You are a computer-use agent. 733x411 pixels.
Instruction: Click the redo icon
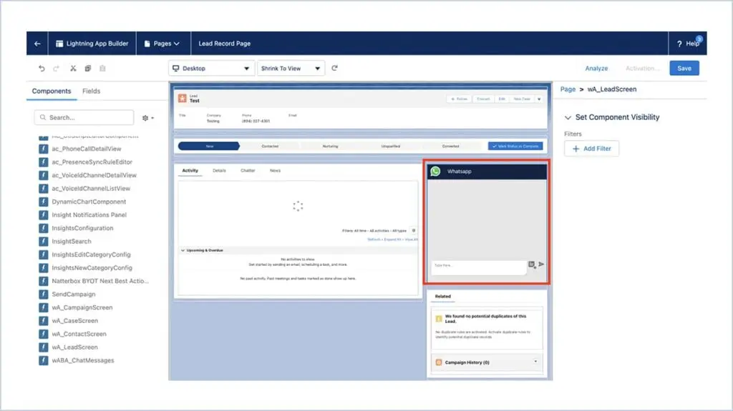pos(56,68)
